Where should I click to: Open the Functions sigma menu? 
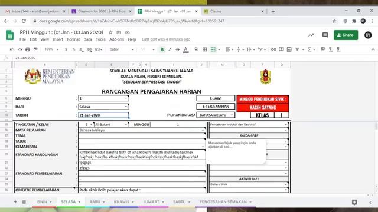click(309, 49)
